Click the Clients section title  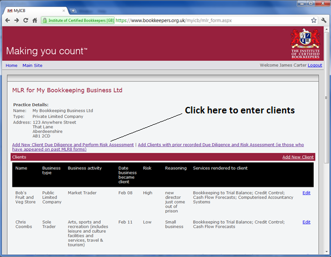[x=19, y=157]
